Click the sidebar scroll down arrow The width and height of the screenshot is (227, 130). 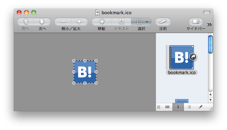(x=211, y=100)
